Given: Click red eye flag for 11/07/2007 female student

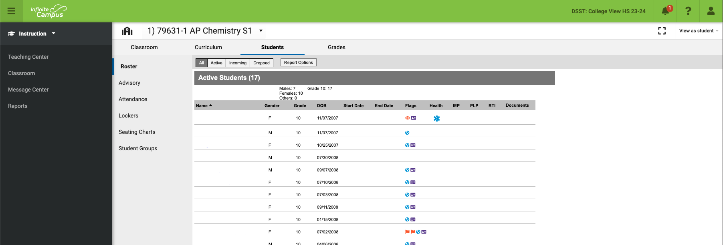Looking at the screenshot, I should (x=408, y=118).
